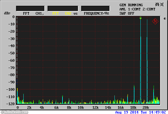This screenshot has width=168, height=114.
Task: Click the date and time display
Action: (x=140, y=112)
